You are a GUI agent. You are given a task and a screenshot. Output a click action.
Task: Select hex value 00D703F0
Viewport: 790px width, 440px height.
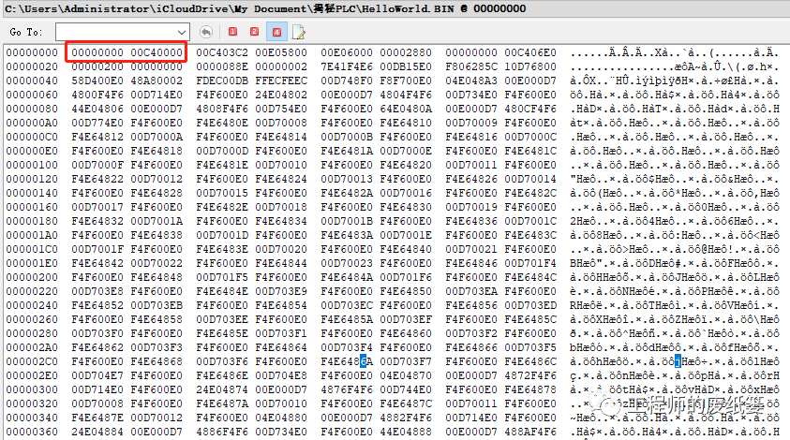click(x=97, y=334)
